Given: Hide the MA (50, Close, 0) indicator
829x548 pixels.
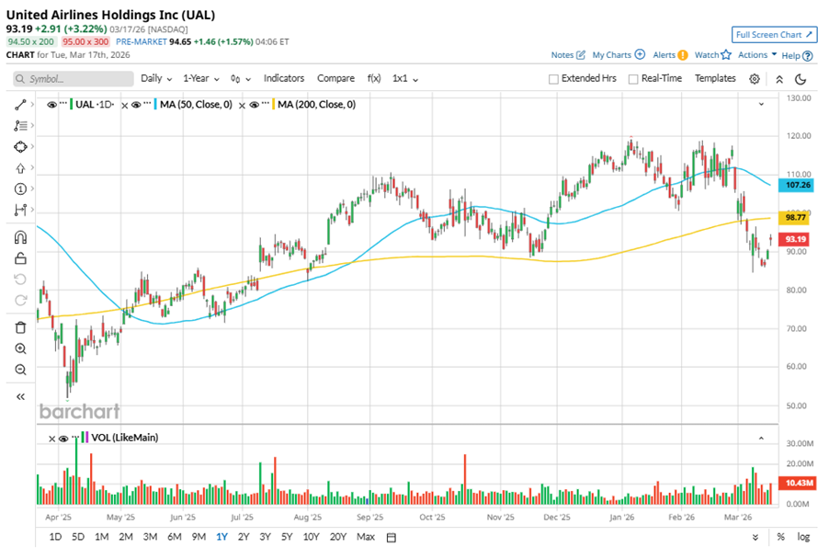Looking at the screenshot, I should pyautogui.click(x=136, y=105).
